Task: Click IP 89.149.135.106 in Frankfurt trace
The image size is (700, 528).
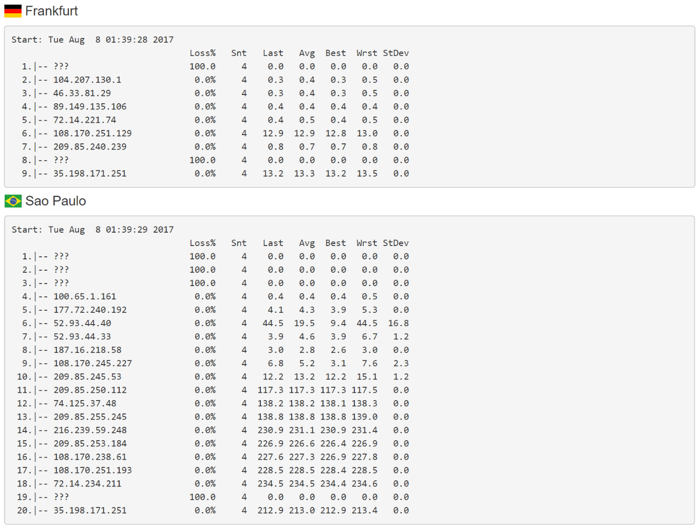Action: click(x=90, y=106)
